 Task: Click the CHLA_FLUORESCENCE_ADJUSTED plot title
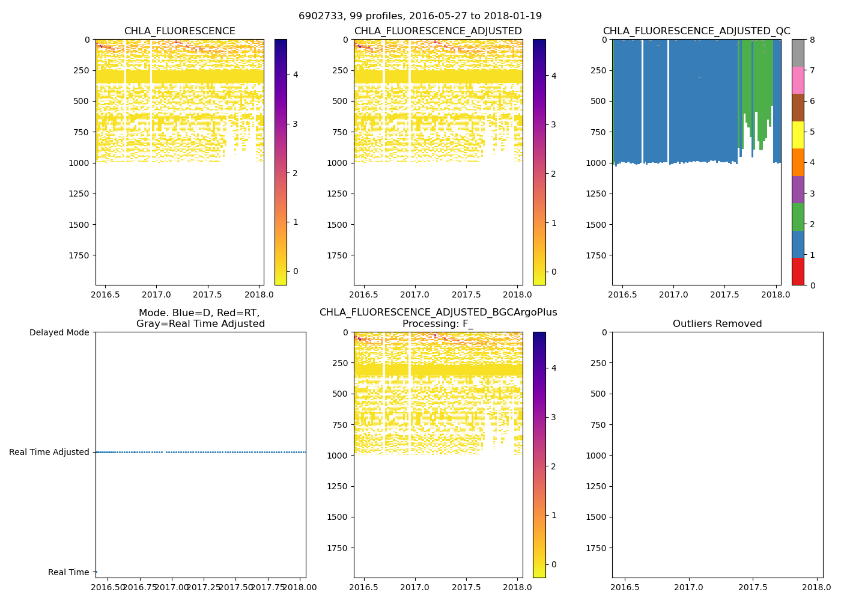point(438,31)
